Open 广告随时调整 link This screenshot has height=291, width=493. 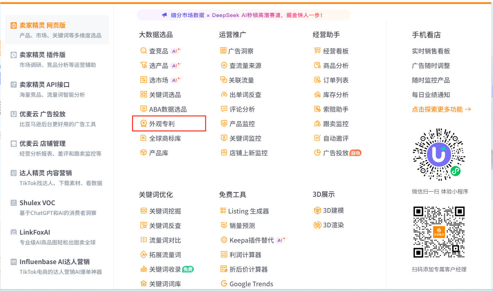pyautogui.click(x=431, y=65)
